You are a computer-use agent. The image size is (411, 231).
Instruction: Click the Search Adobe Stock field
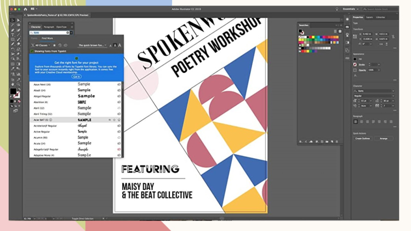click(x=380, y=9)
